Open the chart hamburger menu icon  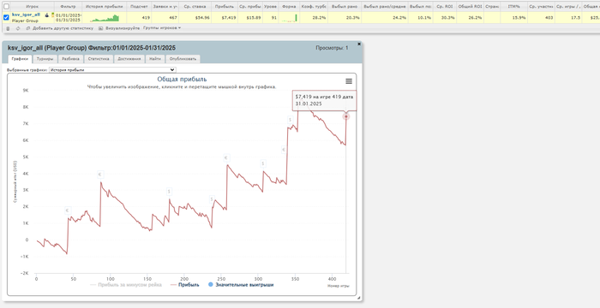click(x=349, y=81)
